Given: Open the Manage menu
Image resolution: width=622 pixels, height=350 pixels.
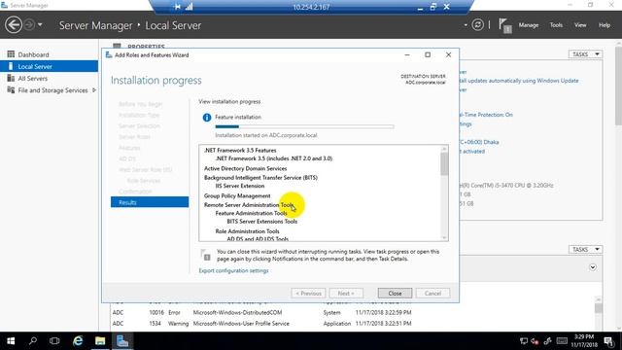Looking at the screenshot, I should (x=529, y=25).
